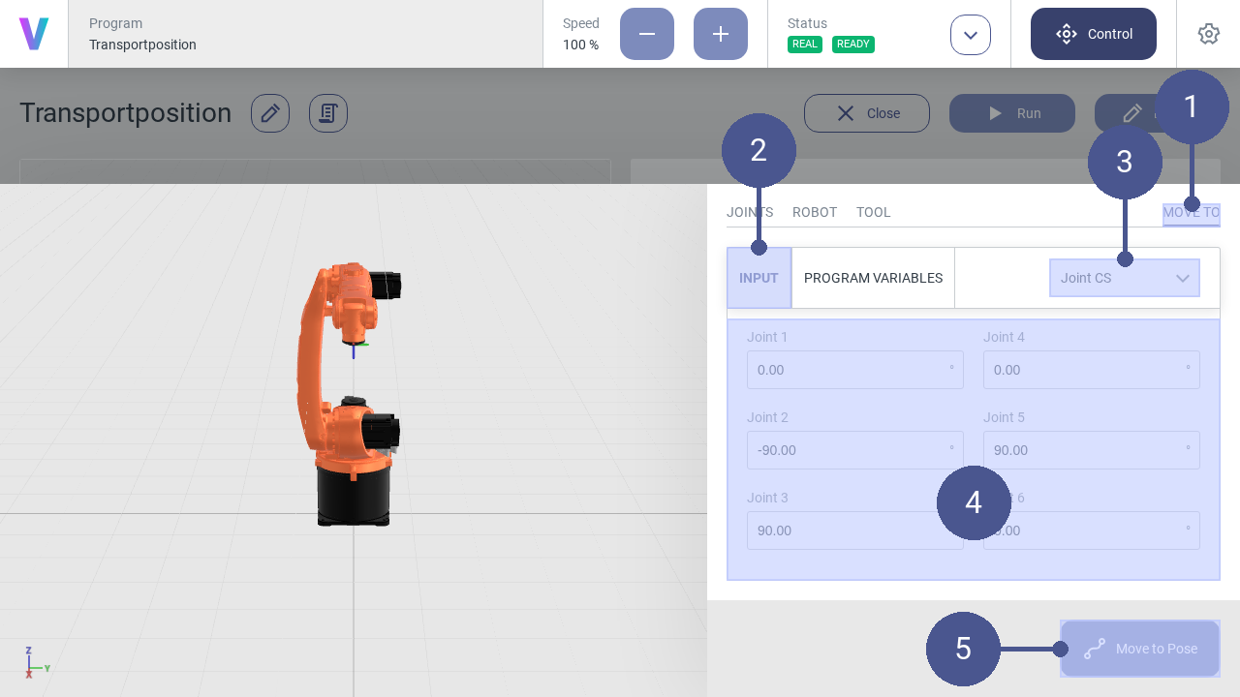1240x697 pixels.
Task: Switch to the TOOL tab
Action: coord(873,212)
